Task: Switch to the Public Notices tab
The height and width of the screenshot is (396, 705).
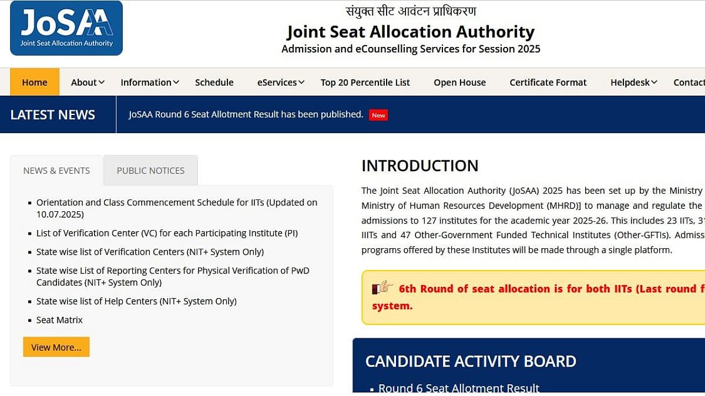Action: click(150, 170)
